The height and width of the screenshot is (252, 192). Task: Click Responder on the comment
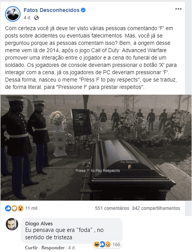coord(53,248)
